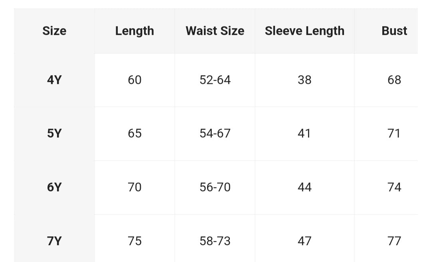Select the 6Y size row label
Viewport: 431px width, 262px height.
54,187
